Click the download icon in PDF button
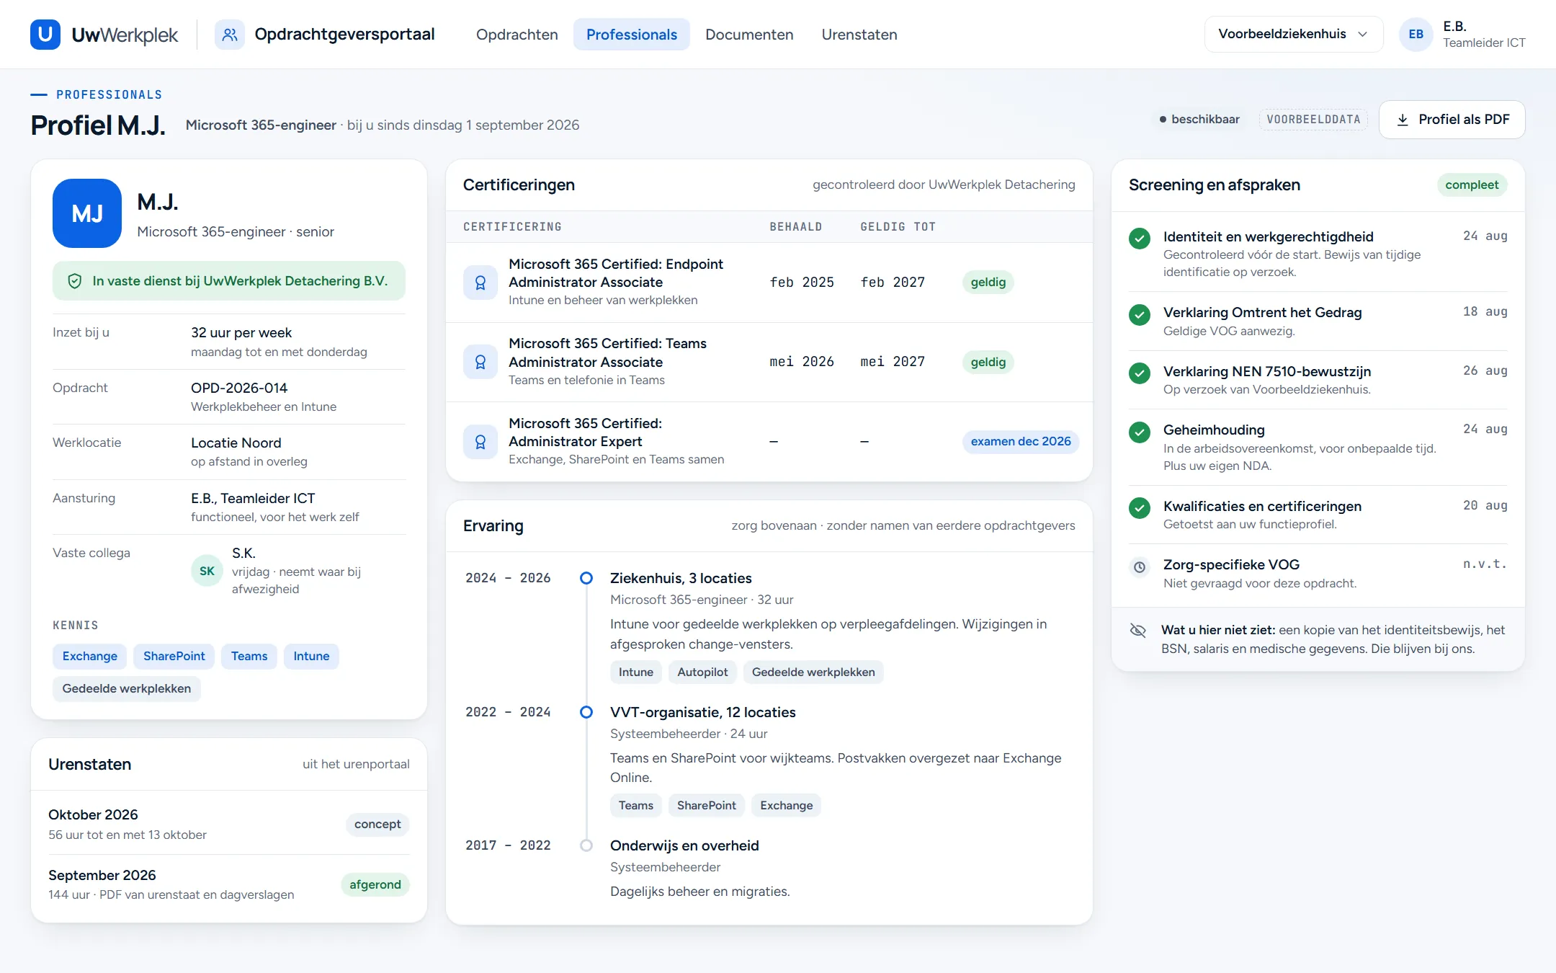 [1403, 120]
